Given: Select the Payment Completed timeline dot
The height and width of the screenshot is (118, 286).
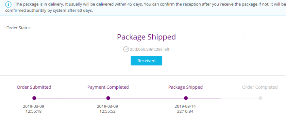Looking at the screenshot, I should [x=108, y=98].
